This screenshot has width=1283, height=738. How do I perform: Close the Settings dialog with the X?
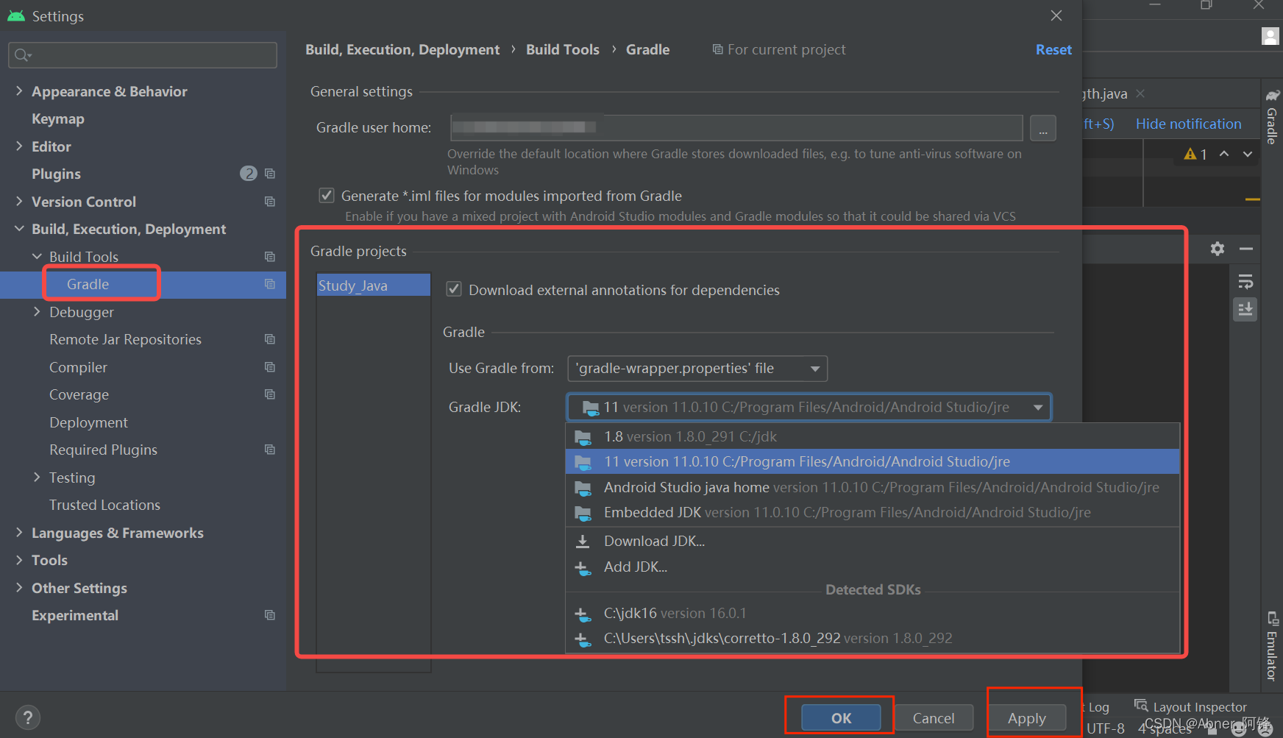coord(1056,15)
